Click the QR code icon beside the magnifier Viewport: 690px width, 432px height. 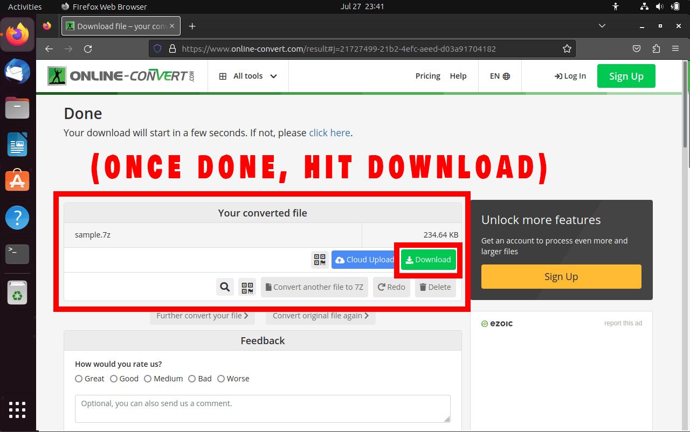pyautogui.click(x=247, y=287)
